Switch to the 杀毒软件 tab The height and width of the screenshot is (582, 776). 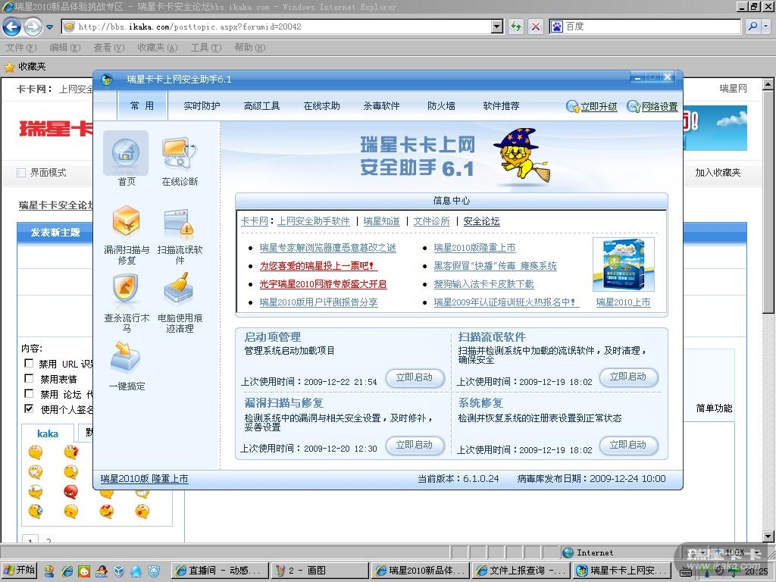coord(382,106)
